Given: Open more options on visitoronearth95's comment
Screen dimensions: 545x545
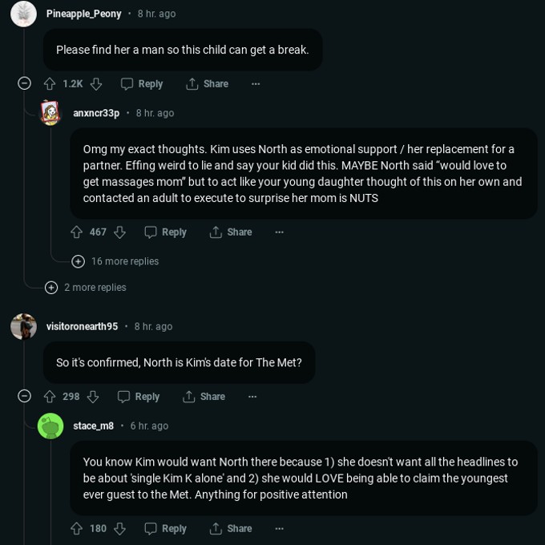Looking at the screenshot, I should point(252,397).
